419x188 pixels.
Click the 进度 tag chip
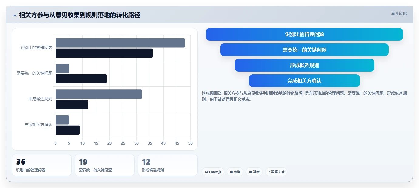pos(254,172)
